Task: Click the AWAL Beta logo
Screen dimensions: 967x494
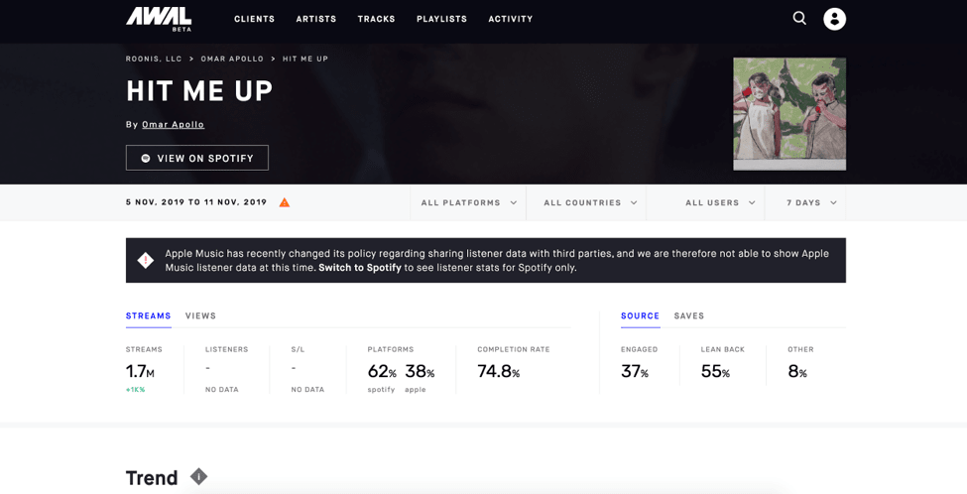Action: [159, 19]
